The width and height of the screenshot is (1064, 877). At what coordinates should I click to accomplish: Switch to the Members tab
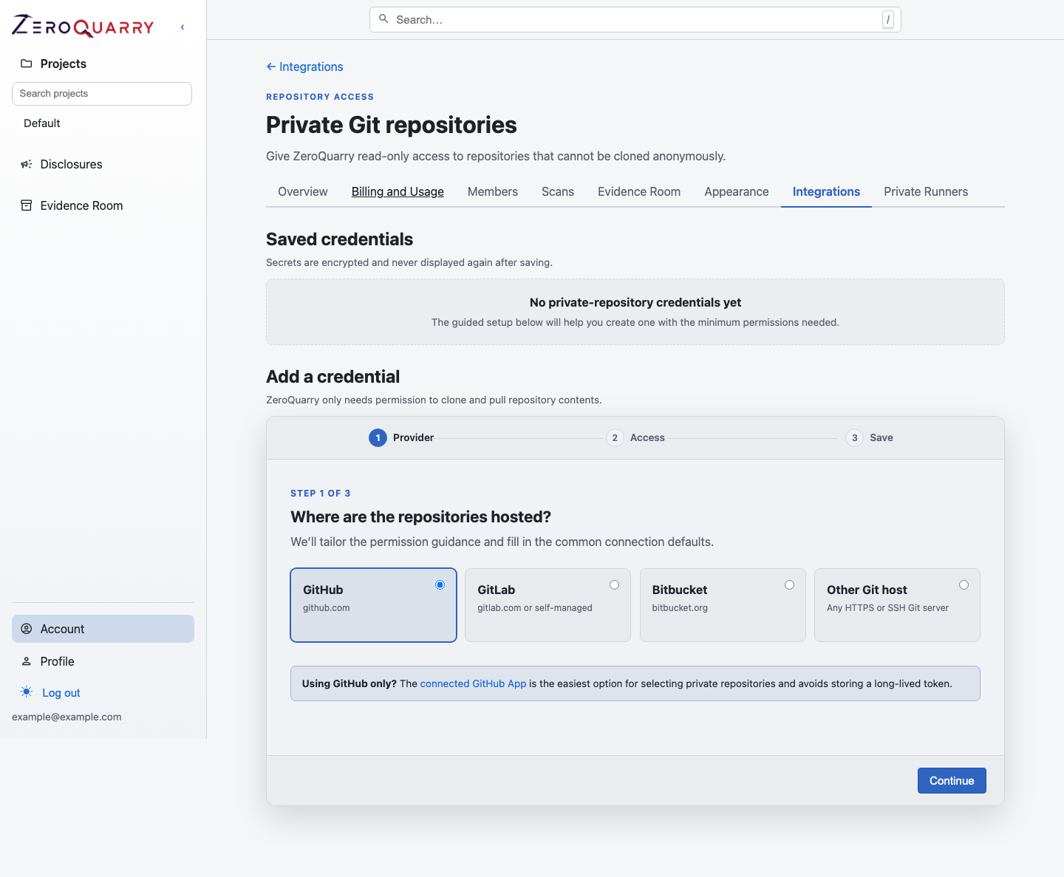(x=493, y=191)
